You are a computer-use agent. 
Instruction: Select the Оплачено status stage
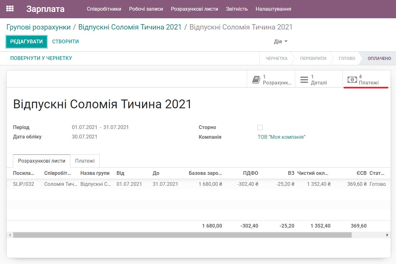coord(379,58)
